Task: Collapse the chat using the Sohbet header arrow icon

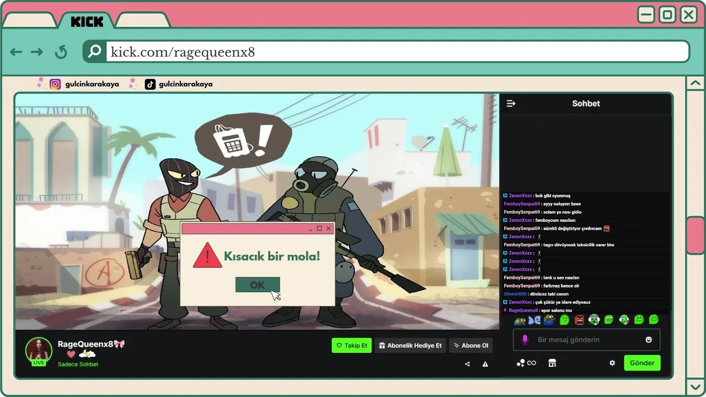Action: point(511,103)
